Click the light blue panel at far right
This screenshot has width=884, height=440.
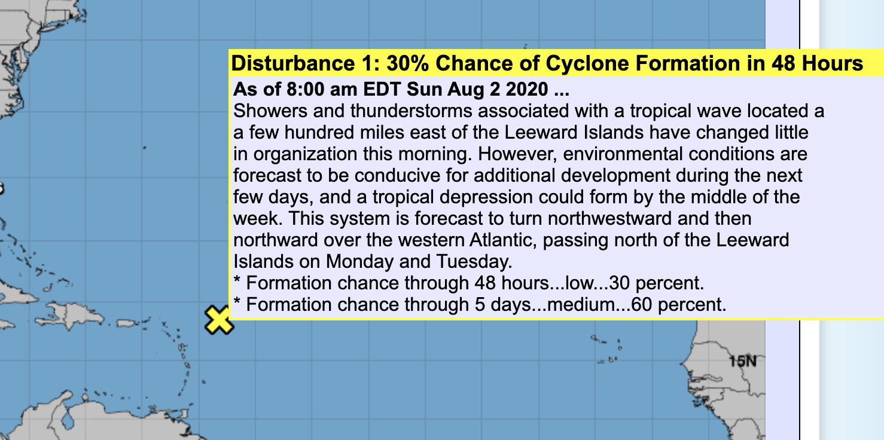click(852, 220)
